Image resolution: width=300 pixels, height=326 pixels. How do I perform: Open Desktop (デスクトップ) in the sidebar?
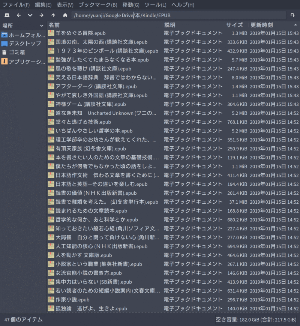click(x=25, y=44)
